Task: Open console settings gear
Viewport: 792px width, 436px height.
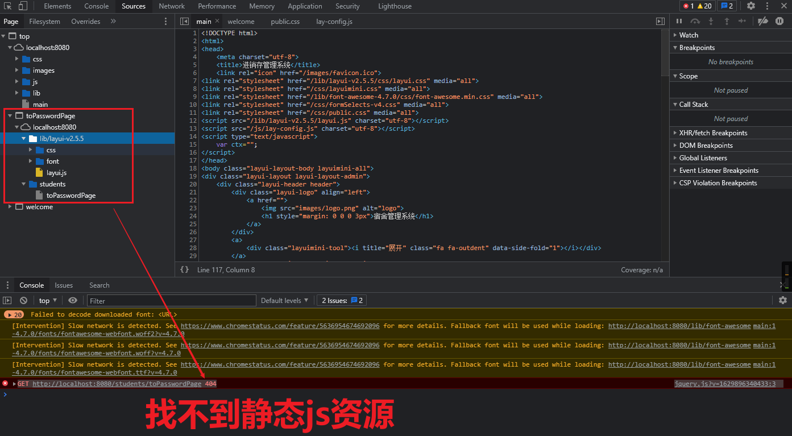Action: [783, 300]
